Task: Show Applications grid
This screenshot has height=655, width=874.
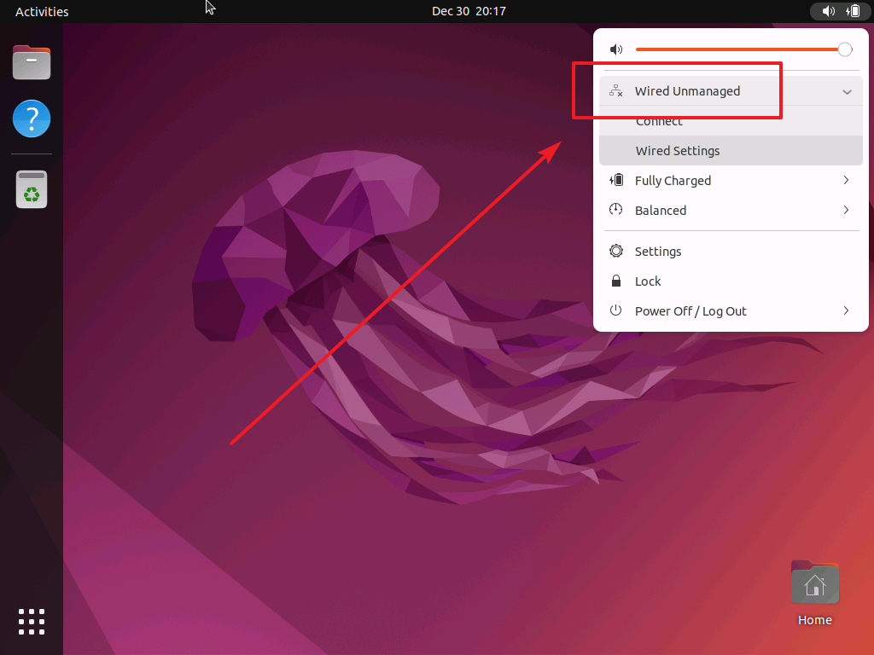Action: coord(32,622)
